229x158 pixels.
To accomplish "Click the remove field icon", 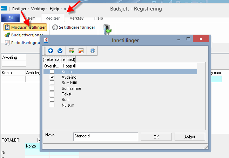I will coord(81,51).
